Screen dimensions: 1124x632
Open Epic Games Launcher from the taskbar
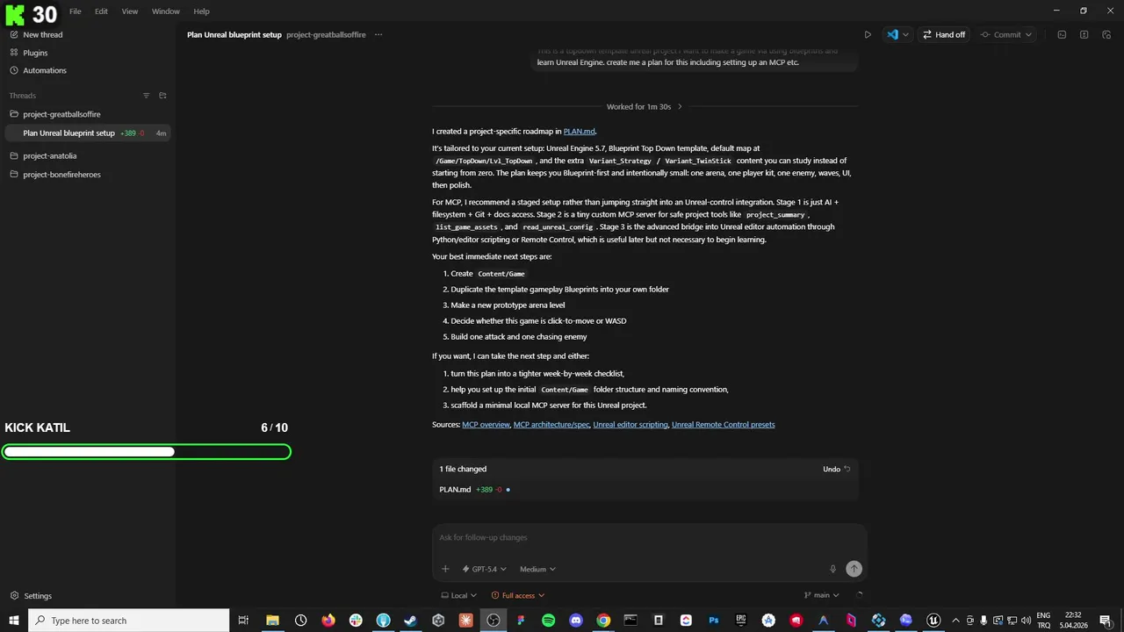(741, 621)
